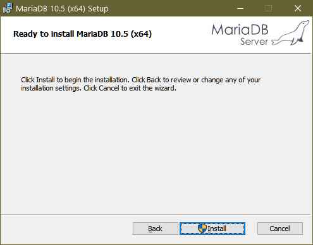Click the MariaDB wordmark in the banner
The width and height of the screenshot is (313, 245).
240,30
